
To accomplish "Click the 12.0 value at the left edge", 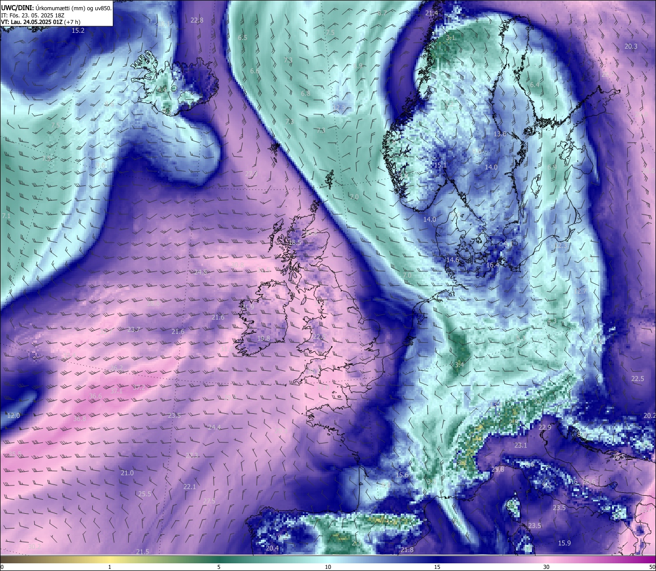I will (x=13, y=415).
